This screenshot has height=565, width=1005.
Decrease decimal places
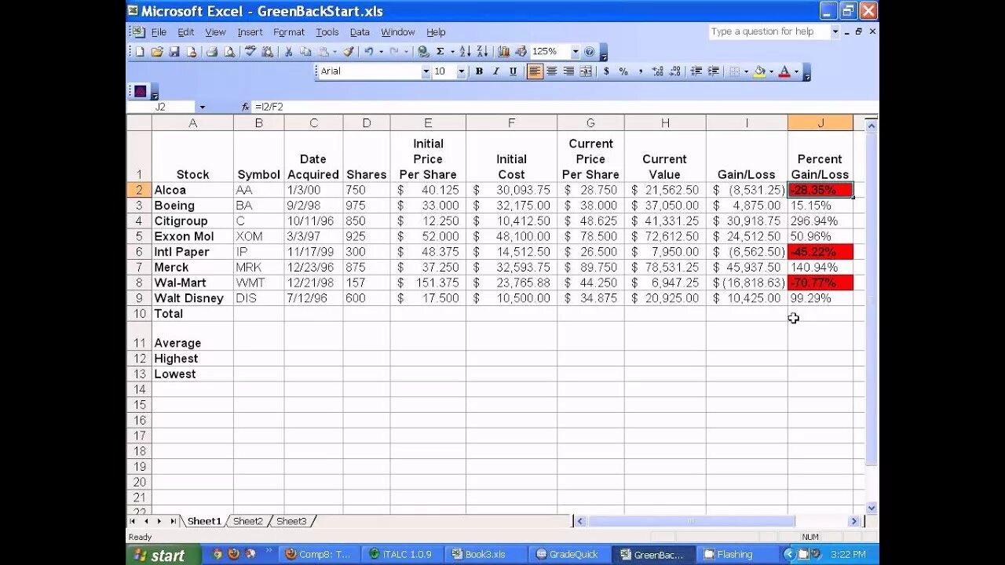click(675, 71)
